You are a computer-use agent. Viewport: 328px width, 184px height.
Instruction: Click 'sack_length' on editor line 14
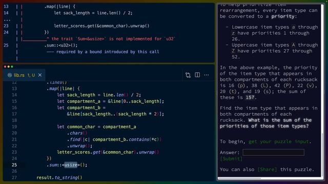click(x=81, y=95)
